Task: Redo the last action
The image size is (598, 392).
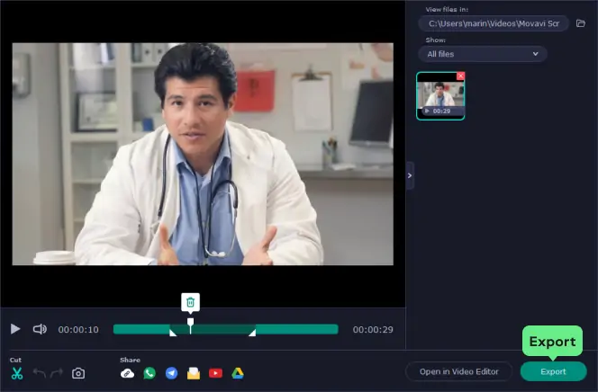Action: [x=57, y=373]
